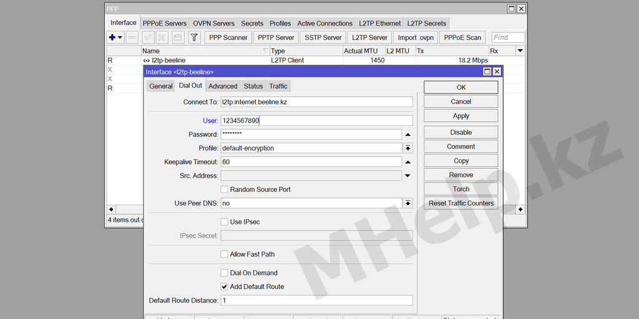
Task: Select the Interface tab in PPP window
Action: tap(124, 22)
